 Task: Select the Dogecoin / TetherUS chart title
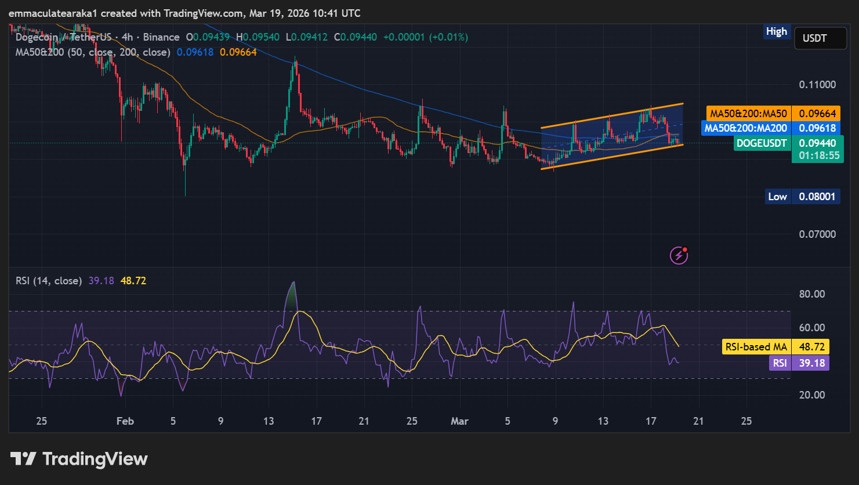(64, 37)
